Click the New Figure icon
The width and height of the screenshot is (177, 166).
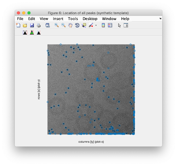[x=18, y=25]
